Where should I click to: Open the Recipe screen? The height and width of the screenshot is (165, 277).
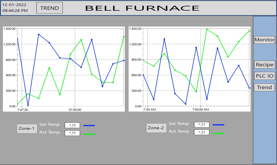(x=265, y=65)
